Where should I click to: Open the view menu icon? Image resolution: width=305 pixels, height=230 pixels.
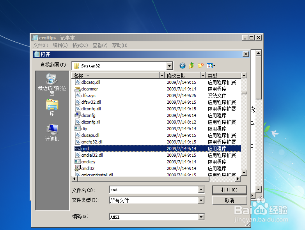[211, 66]
